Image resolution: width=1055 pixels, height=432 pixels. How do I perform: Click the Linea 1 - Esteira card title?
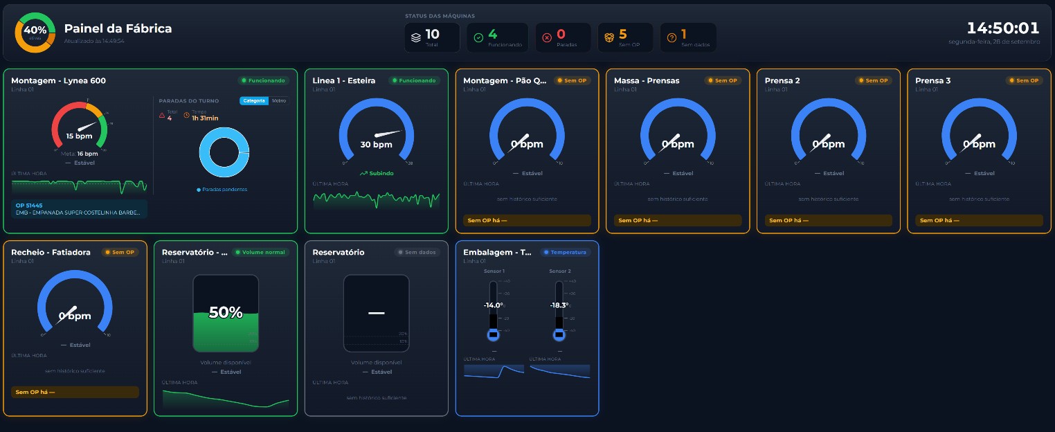(x=344, y=80)
